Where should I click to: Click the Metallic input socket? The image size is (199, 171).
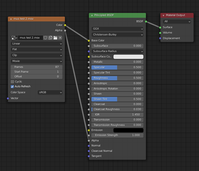[x=89, y=62]
